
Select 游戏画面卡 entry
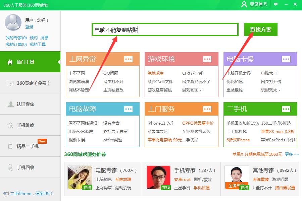point(192,90)
